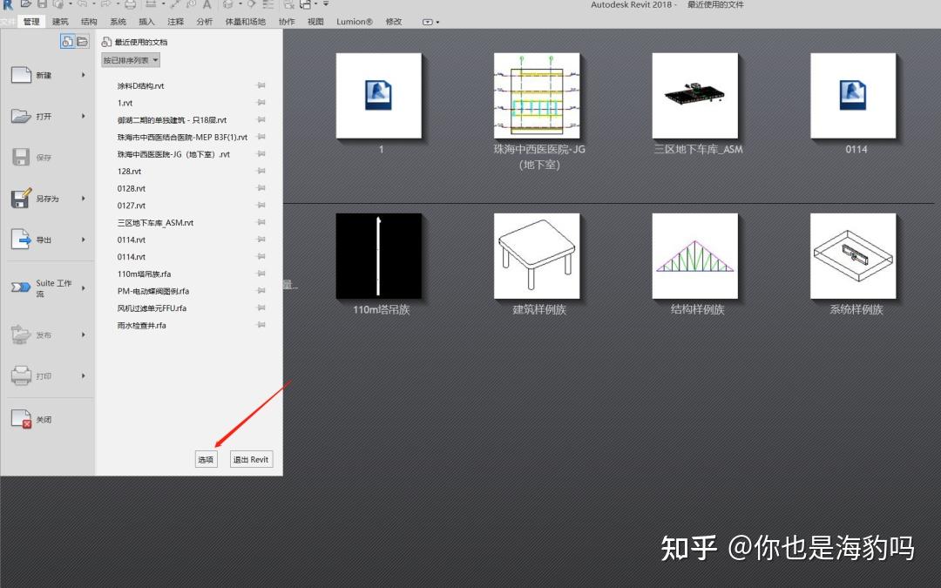
Task: Open the 系统样例族 family thumbnail
Action: [x=853, y=255]
